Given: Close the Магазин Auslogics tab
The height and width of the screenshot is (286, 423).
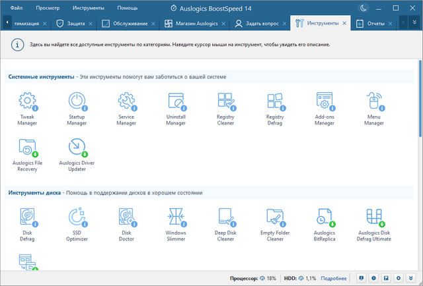Looking at the screenshot, I should (223, 23).
